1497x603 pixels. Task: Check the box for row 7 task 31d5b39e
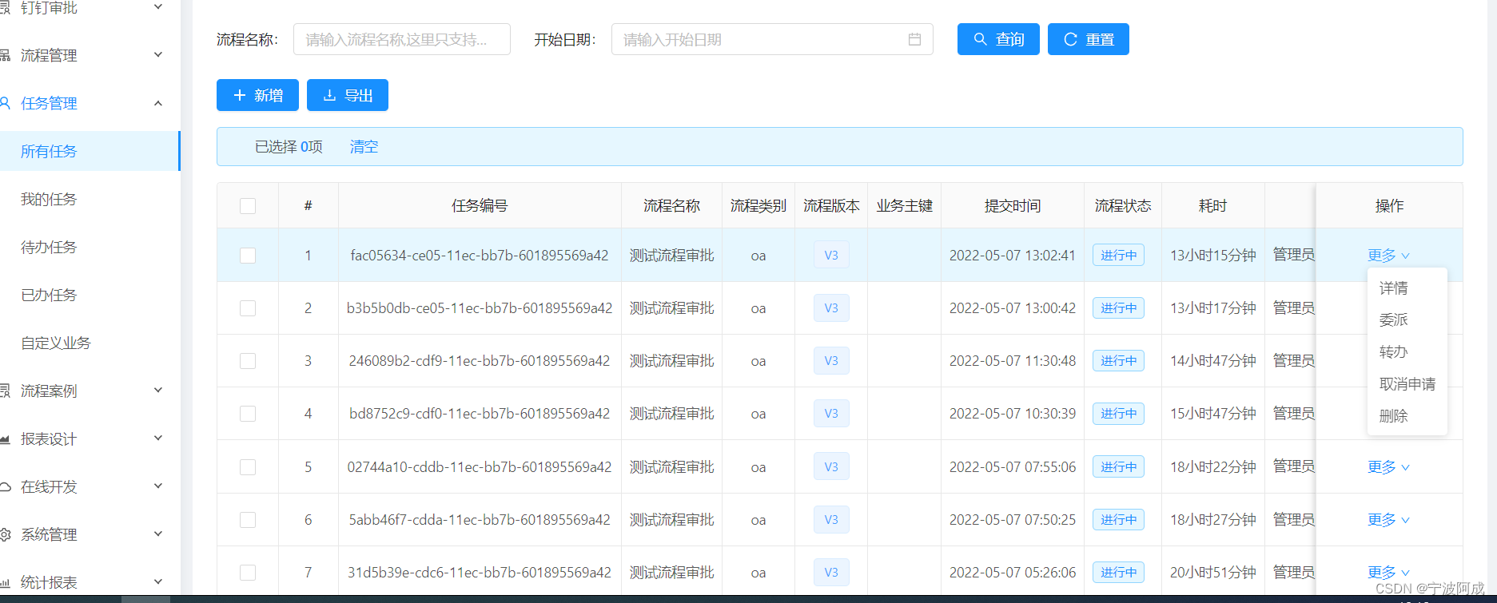(248, 573)
